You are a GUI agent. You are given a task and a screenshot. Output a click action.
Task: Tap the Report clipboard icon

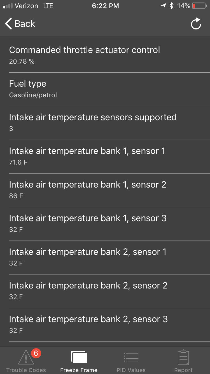click(183, 357)
